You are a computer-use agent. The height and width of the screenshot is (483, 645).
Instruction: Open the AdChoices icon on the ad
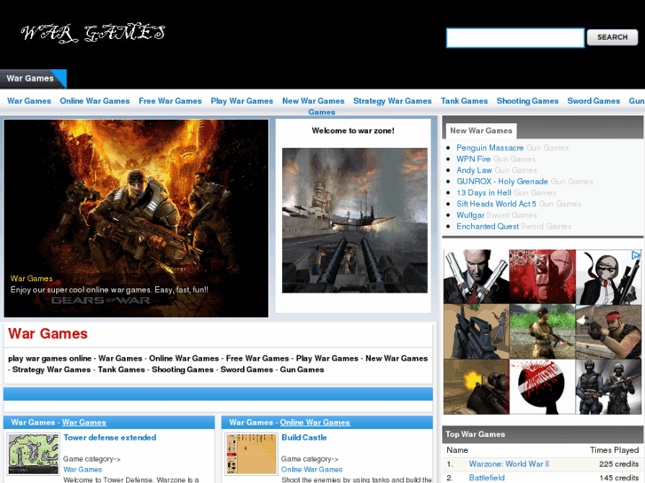[635, 255]
